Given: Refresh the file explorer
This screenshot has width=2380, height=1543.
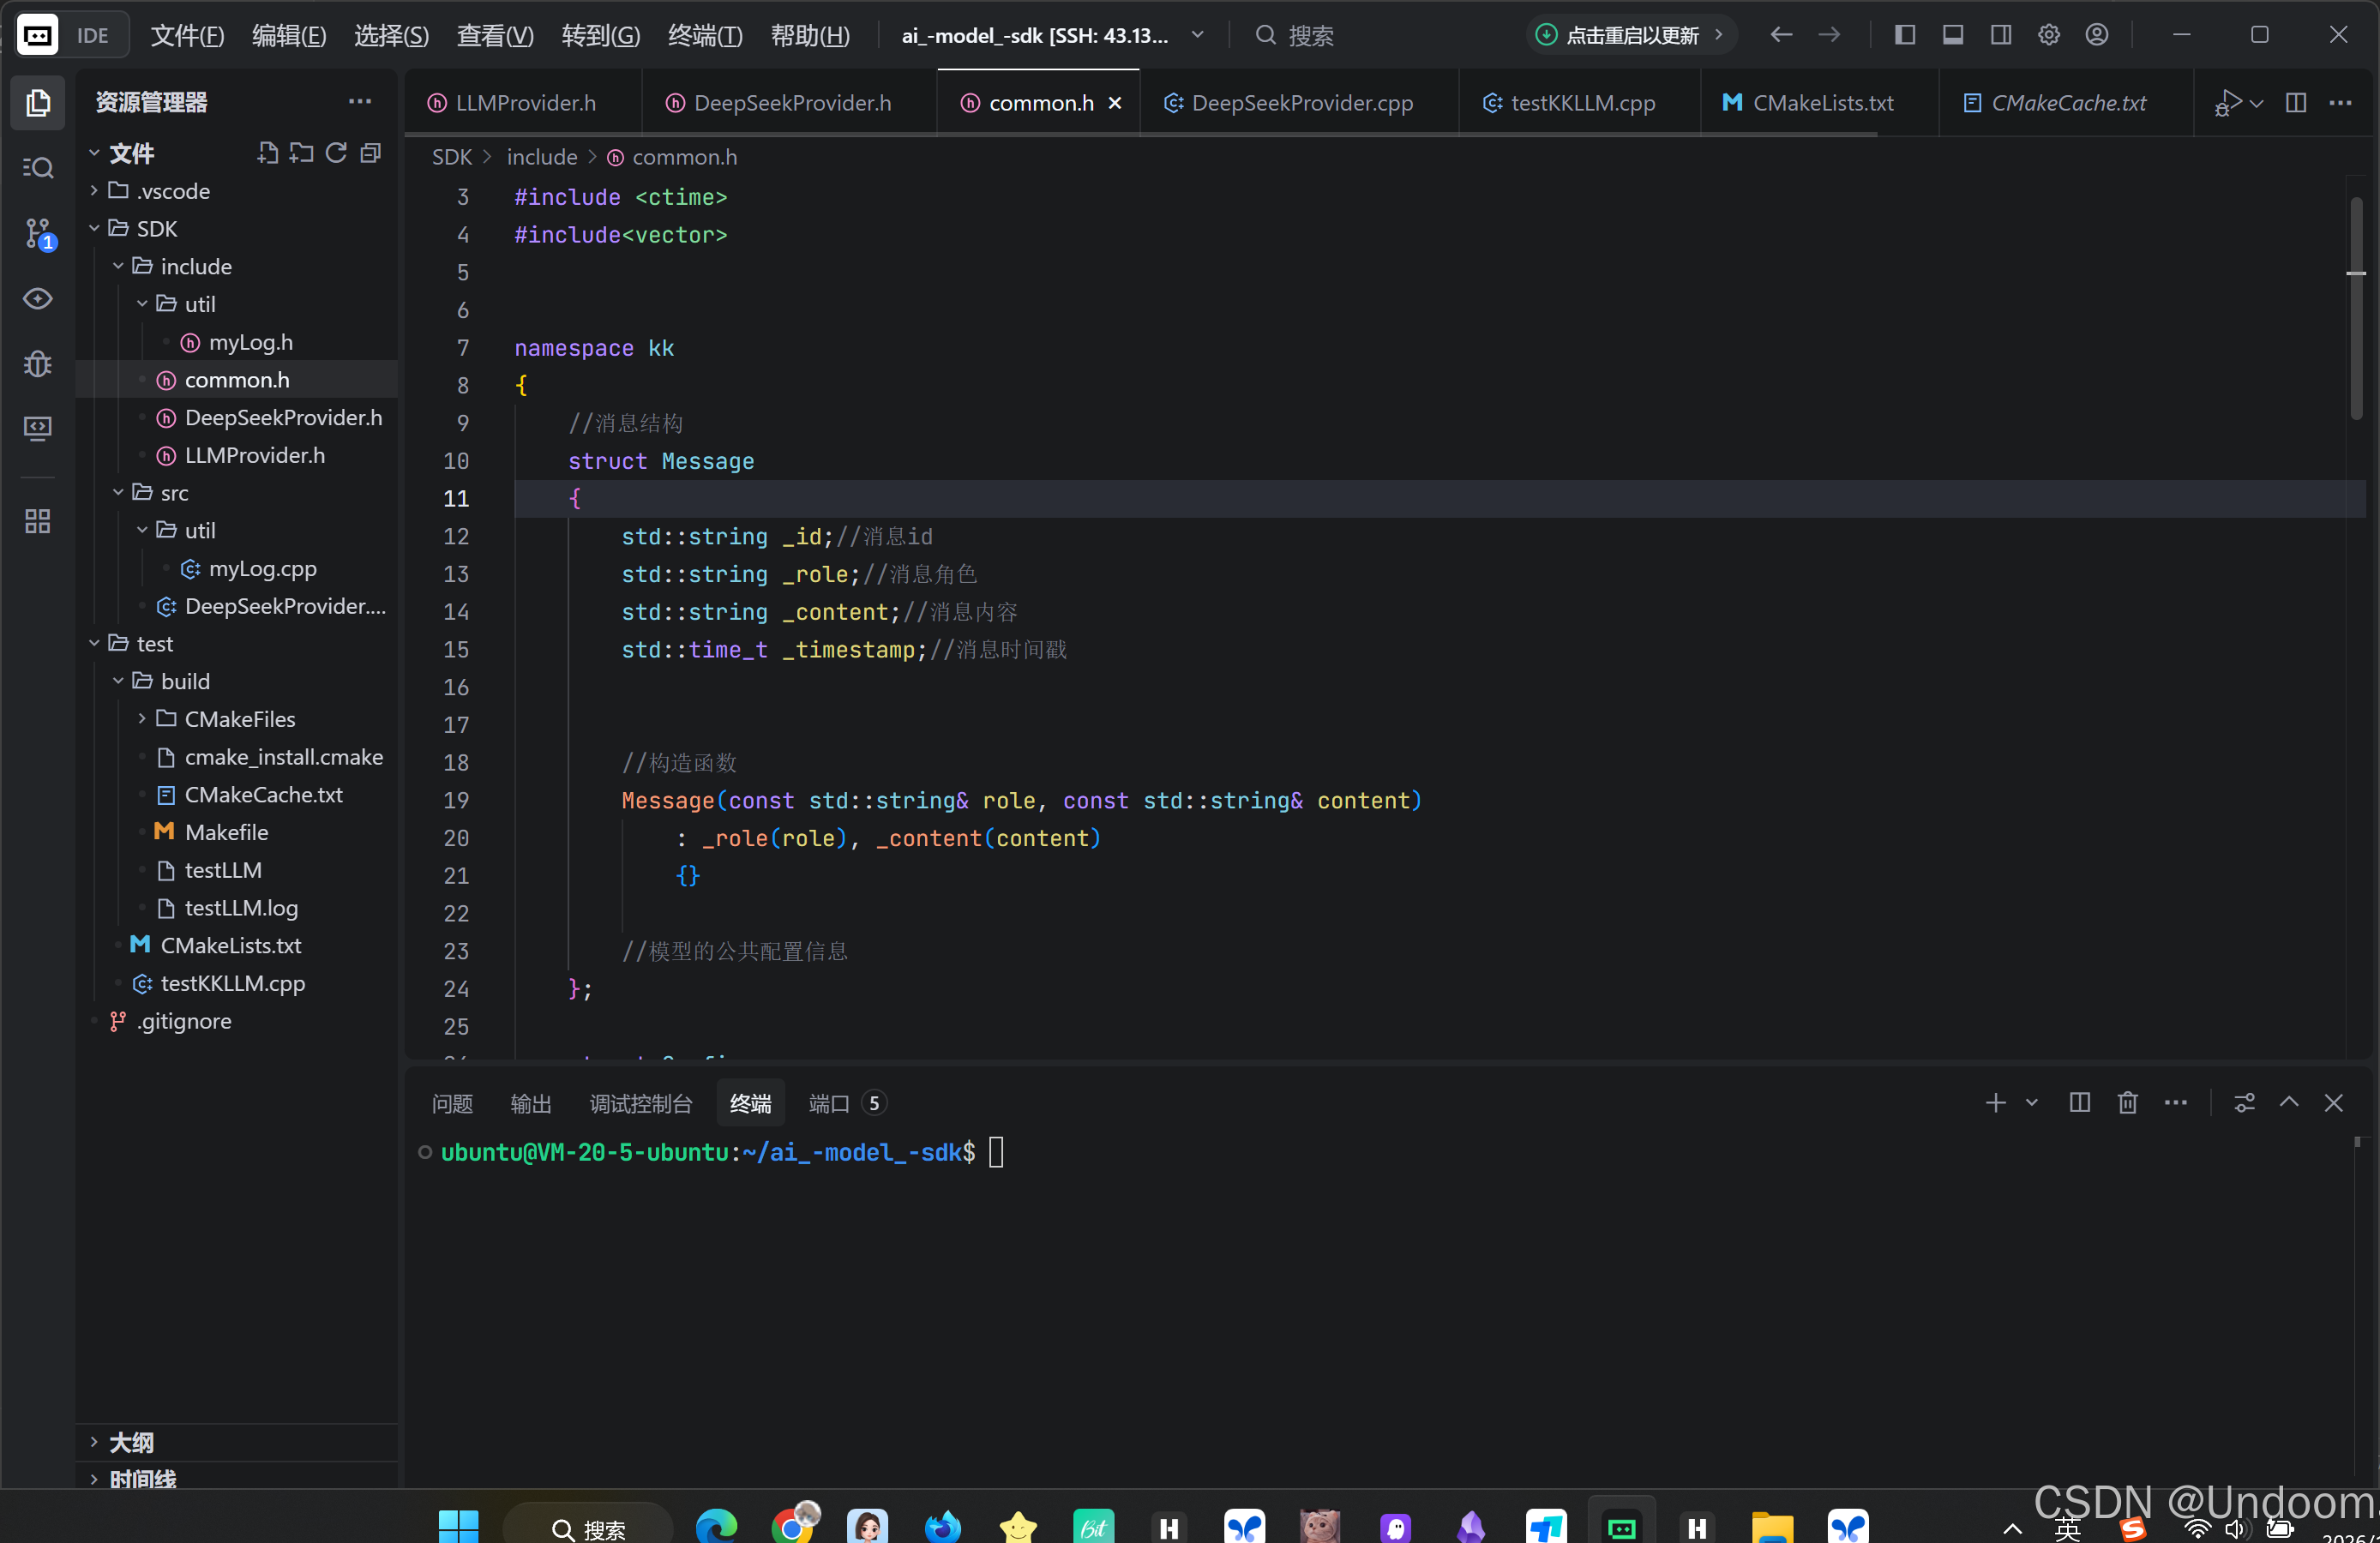Looking at the screenshot, I should coord(336,153).
